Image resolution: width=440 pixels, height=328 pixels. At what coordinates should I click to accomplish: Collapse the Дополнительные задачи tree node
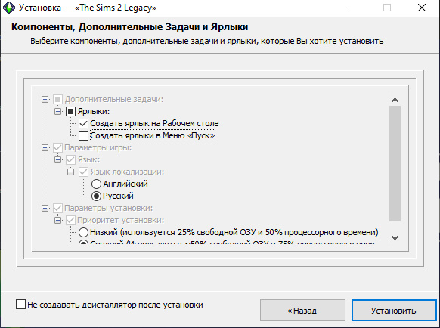45,99
